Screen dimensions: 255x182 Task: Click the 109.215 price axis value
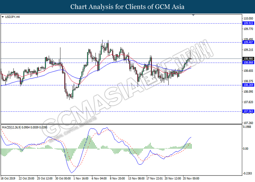(248, 50)
